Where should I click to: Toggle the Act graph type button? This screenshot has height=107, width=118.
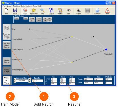pyautogui.click(x=17, y=18)
